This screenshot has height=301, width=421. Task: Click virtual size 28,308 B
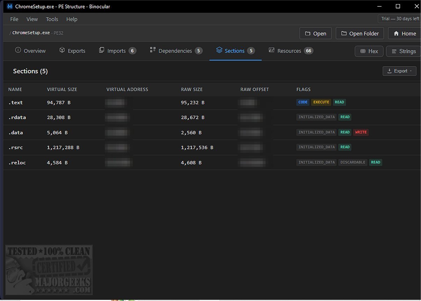[59, 117]
